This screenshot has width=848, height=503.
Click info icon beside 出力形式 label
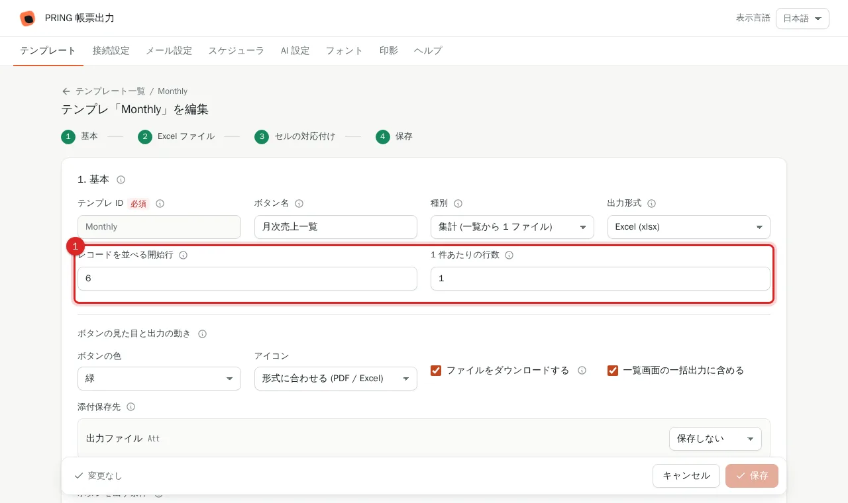651,203
